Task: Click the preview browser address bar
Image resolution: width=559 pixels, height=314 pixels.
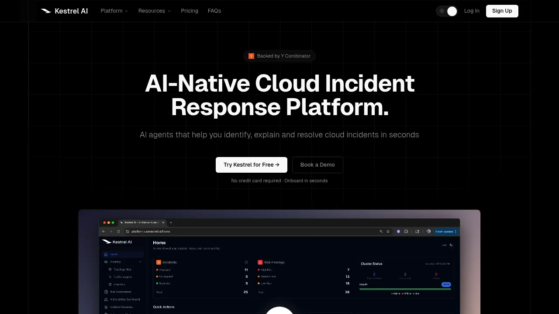Action: (x=258, y=232)
